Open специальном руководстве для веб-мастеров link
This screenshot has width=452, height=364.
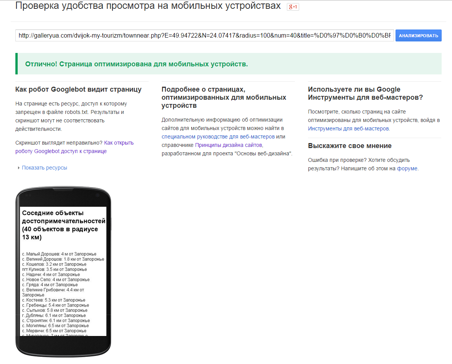tap(218, 137)
